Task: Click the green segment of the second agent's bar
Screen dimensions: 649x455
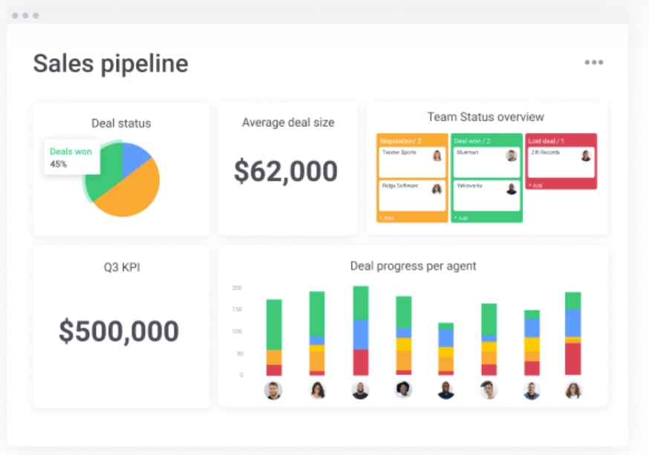Action: tap(317, 314)
